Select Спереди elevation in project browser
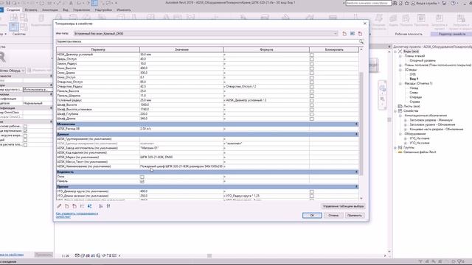 [415, 97]
